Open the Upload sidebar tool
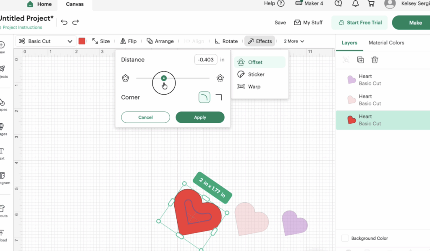 (3, 235)
